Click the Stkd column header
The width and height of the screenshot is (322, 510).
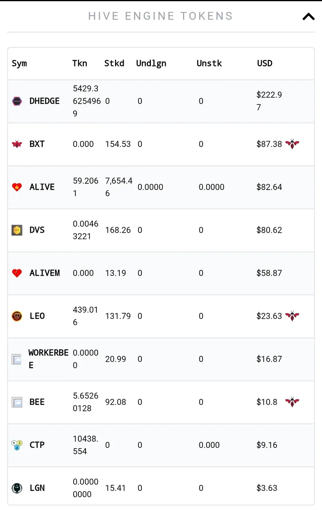click(x=114, y=63)
